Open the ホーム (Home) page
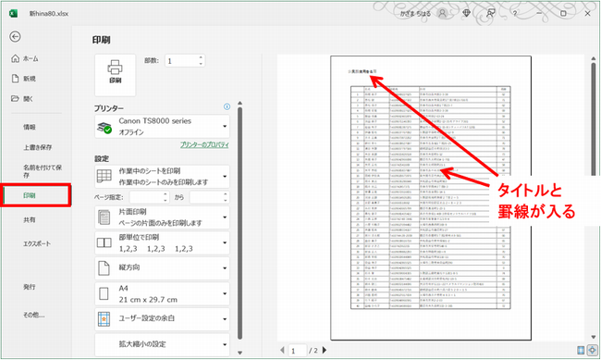 coord(25,58)
